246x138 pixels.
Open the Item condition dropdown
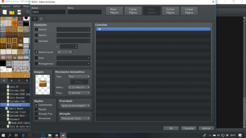73,58
